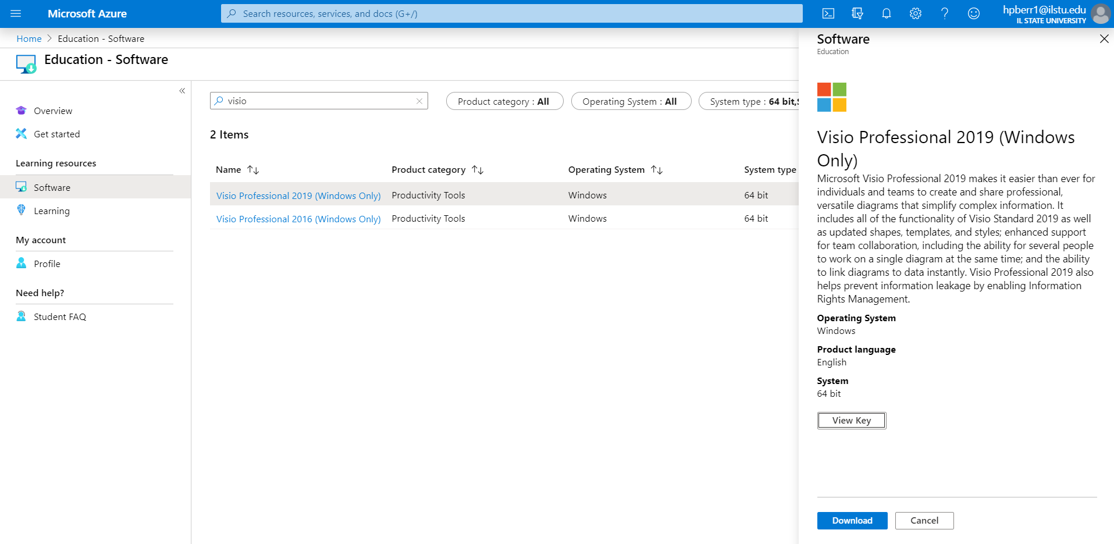
Task: Open Visio Professional 2019 link
Action: [298, 195]
